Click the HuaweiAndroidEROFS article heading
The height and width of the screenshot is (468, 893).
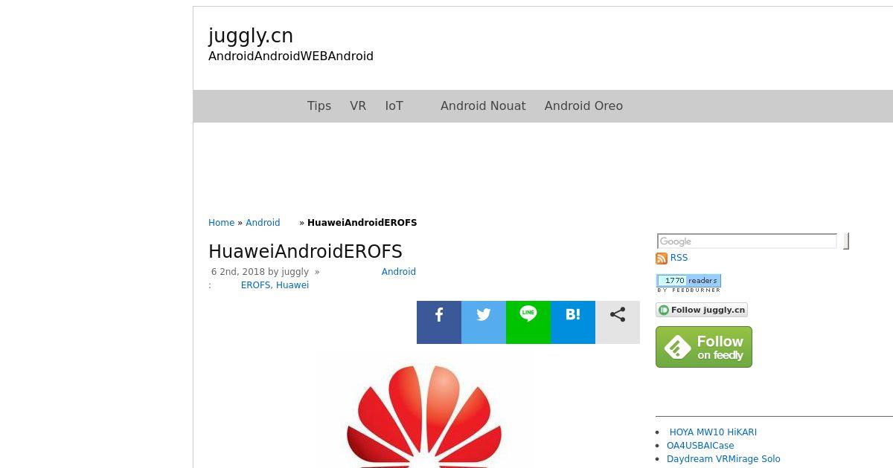[305, 252]
